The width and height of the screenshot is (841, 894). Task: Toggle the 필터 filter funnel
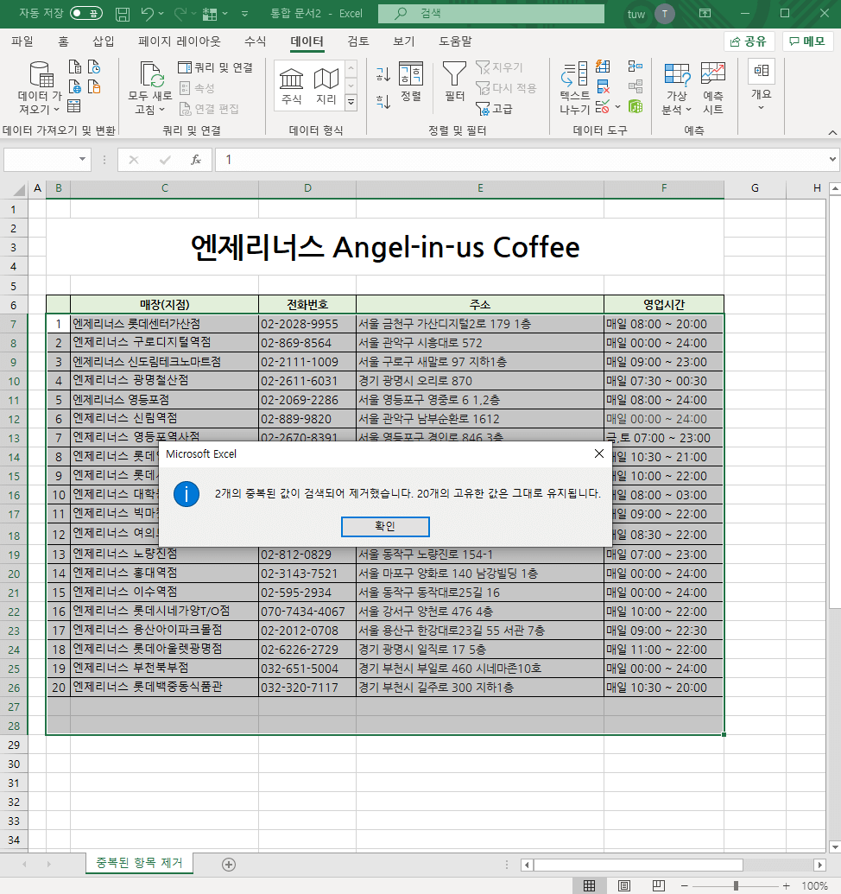coord(455,81)
